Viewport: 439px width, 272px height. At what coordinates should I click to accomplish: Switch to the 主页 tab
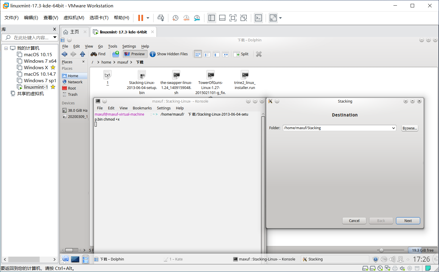(75, 32)
